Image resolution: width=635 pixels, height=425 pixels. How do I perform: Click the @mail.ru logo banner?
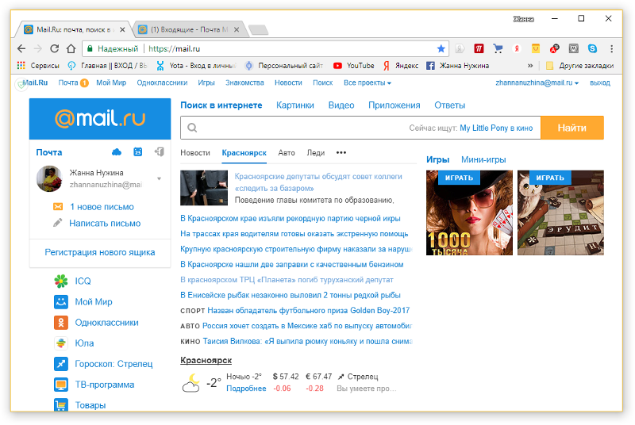(x=100, y=119)
